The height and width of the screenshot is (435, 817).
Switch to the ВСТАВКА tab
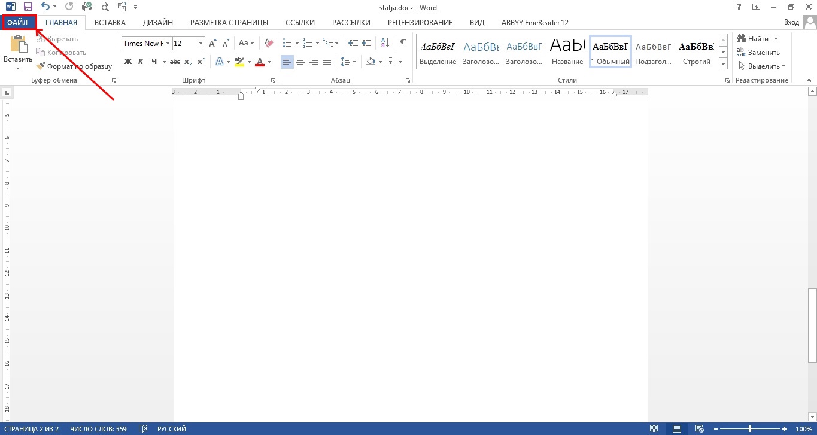click(110, 23)
